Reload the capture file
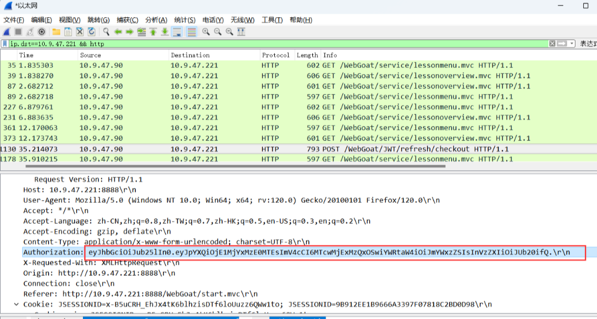Viewport: 597px width, 319px height. tap(92, 32)
